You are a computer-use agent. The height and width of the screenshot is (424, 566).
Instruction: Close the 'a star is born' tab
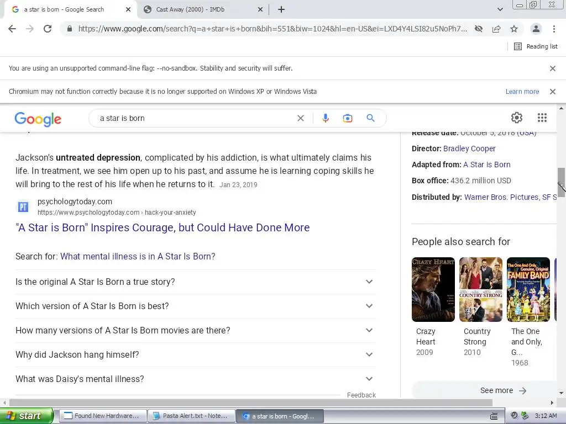click(x=128, y=10)
